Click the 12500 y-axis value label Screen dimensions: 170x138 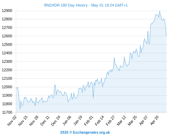point(7,45)
